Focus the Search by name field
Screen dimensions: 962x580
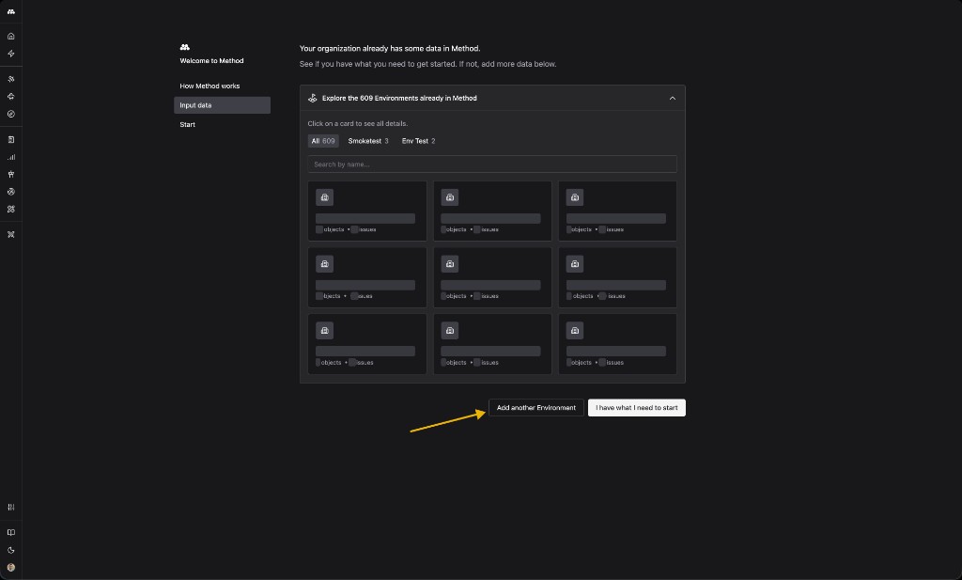tap(492, 164)
